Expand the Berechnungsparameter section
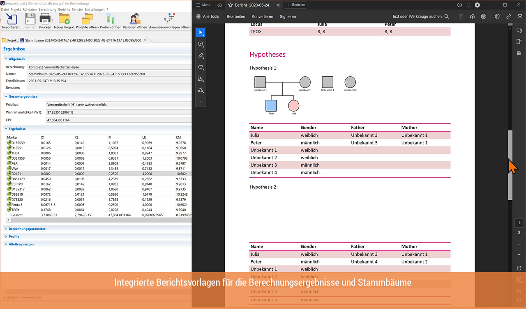This screenshot has width=526, height=309. (7, 229)
